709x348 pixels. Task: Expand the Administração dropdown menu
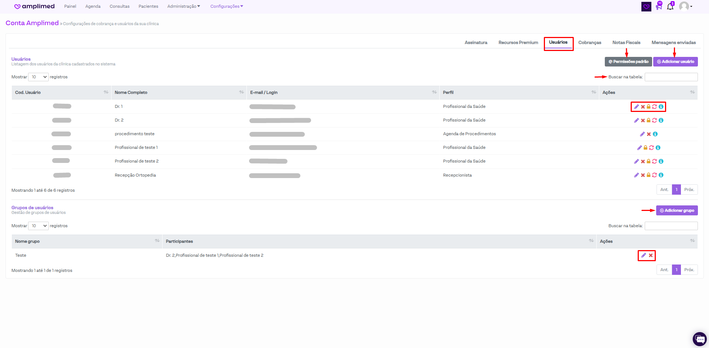click(x=183, y=6)
